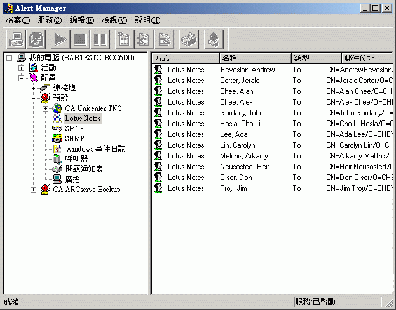Click the person icon for Troy, Jim
396x310 pixels.
point(158,188)
